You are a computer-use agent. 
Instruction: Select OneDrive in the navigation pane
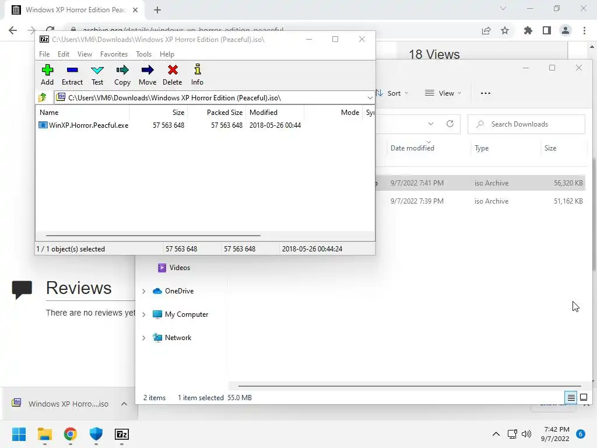(x=173, y=291)
